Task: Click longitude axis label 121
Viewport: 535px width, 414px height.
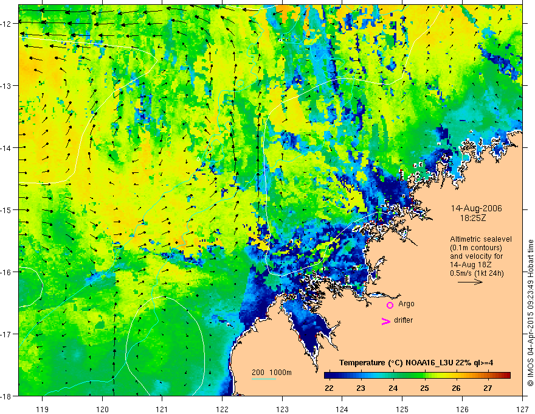Action: pos(162,409)
